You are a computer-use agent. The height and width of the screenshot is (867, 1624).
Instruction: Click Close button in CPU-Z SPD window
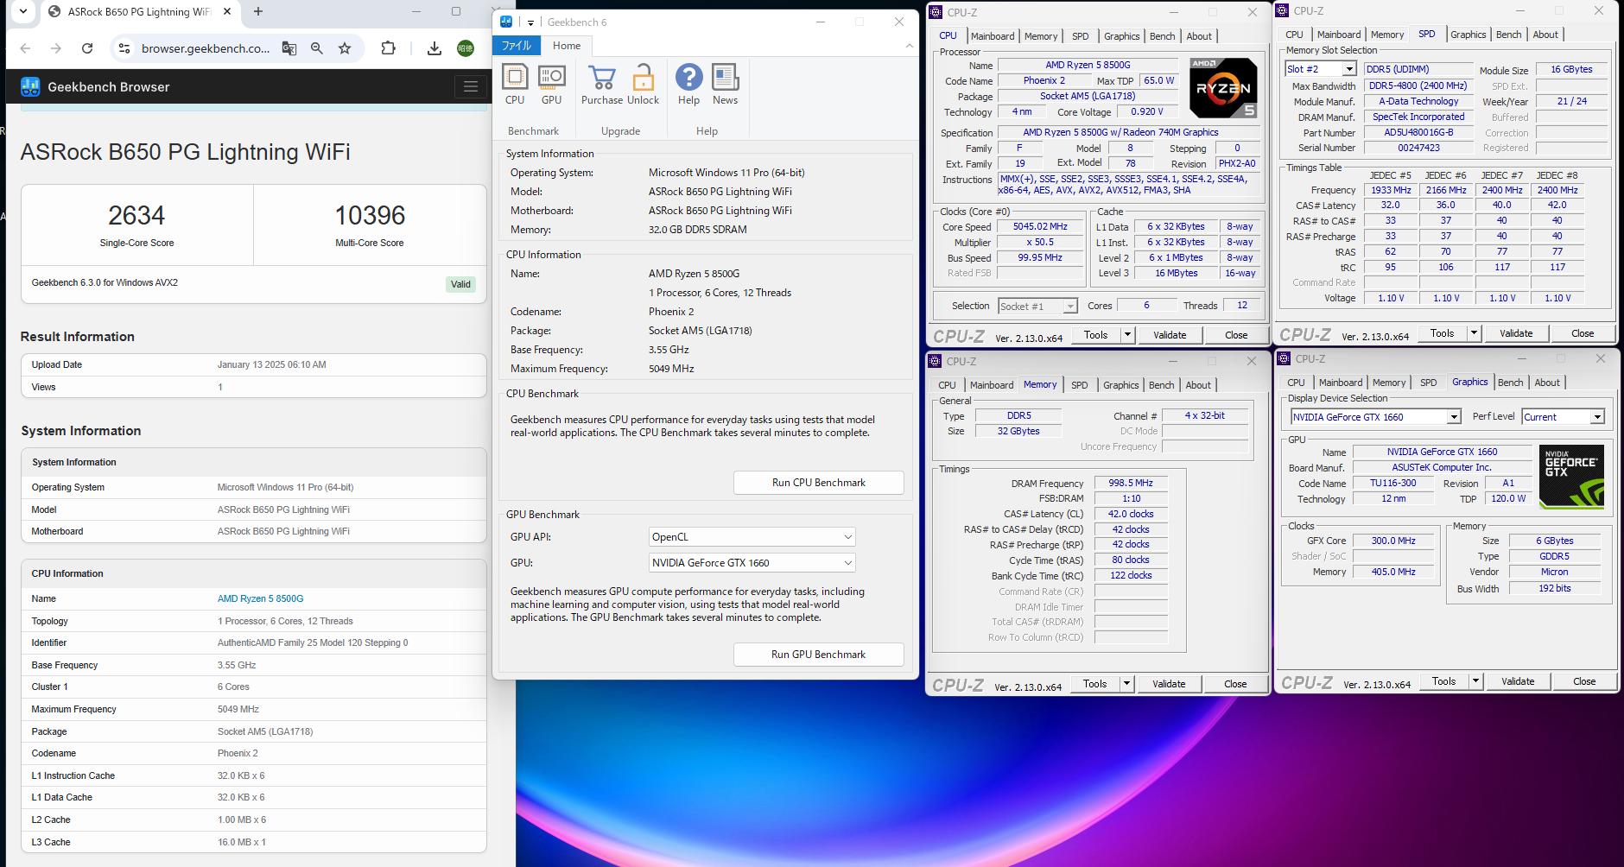point(1583,333)
